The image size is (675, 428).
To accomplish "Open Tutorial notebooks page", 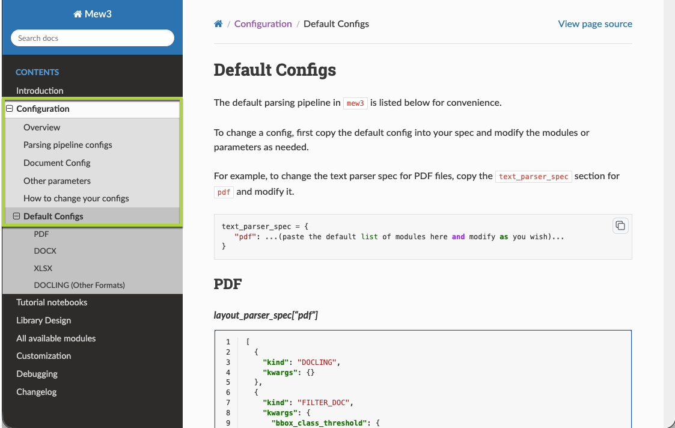I will coord(52,302).
